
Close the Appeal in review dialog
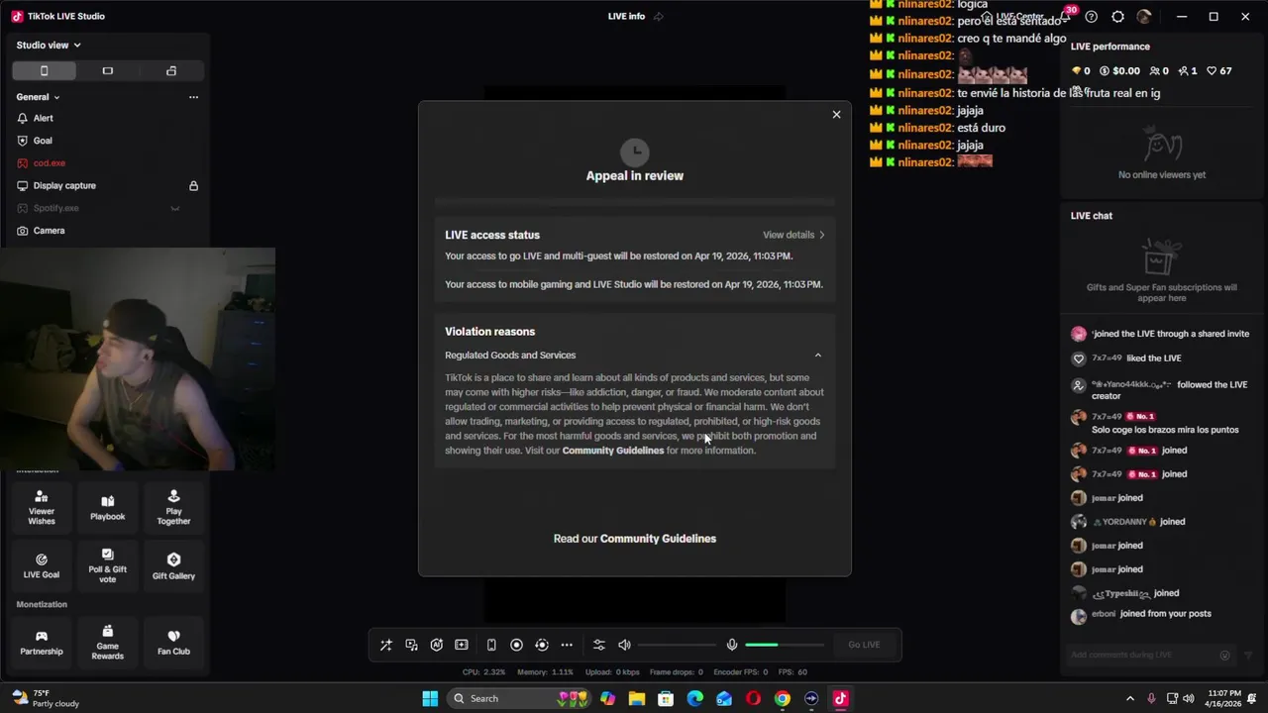click(836, 115)
